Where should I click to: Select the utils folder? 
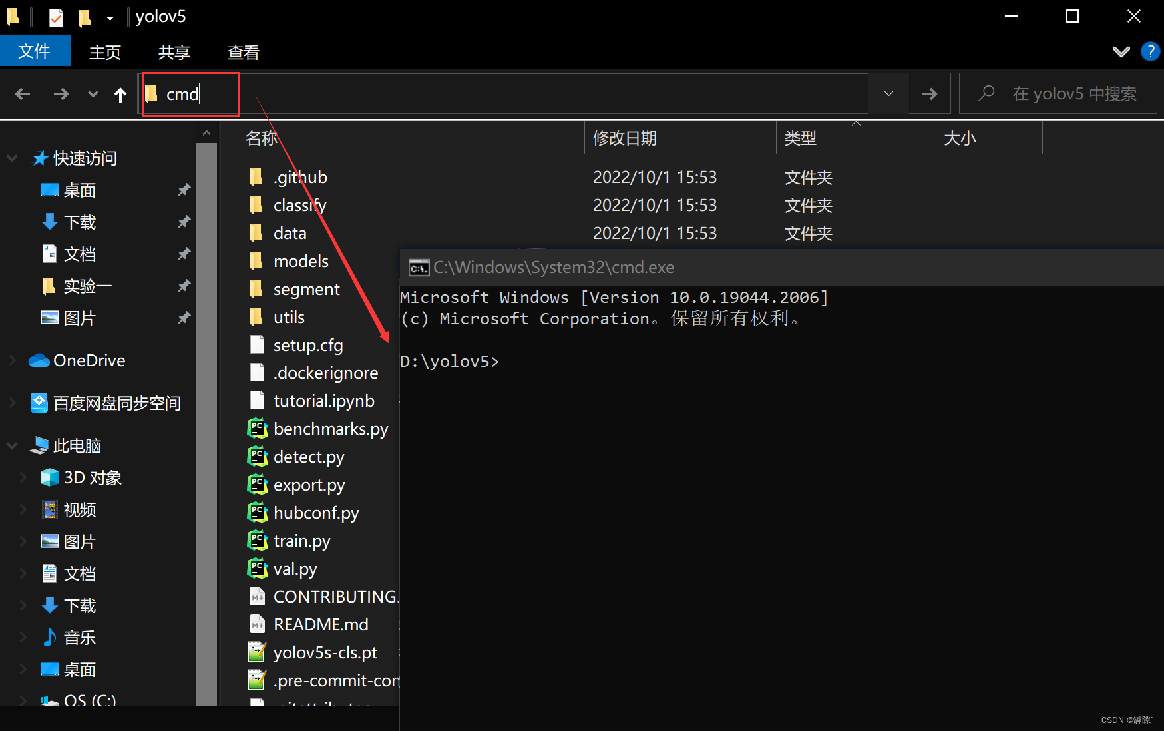point(289,317)
